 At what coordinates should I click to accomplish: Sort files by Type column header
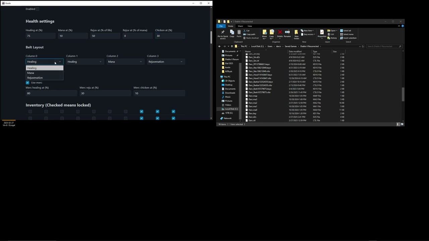pyautogui.click(x=322, y=52)
